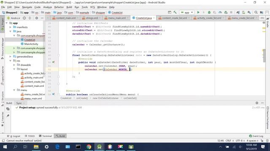Open MainActivity in the project tree
The width and height of the screenshot is (270, 151).
tap(31, 44)
